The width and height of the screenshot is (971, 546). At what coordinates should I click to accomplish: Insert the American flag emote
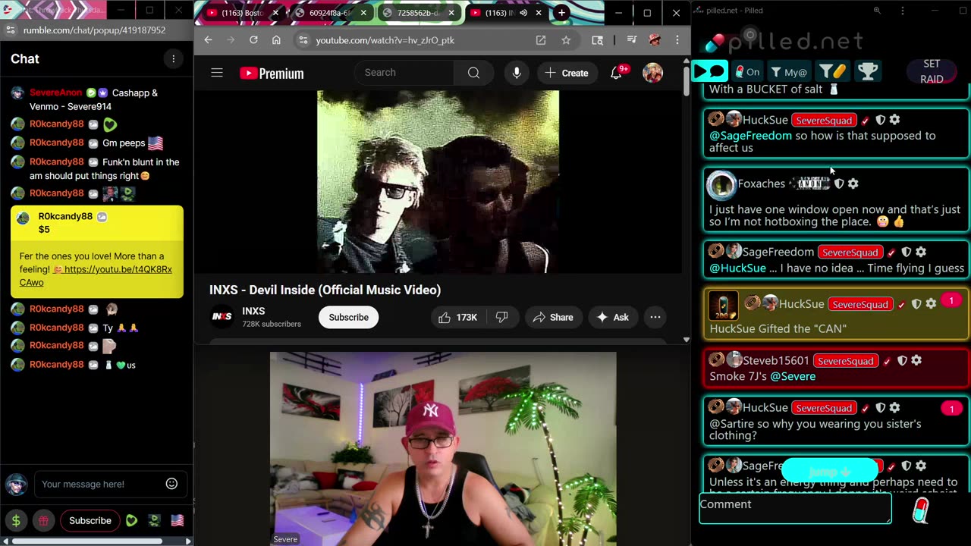177,520
